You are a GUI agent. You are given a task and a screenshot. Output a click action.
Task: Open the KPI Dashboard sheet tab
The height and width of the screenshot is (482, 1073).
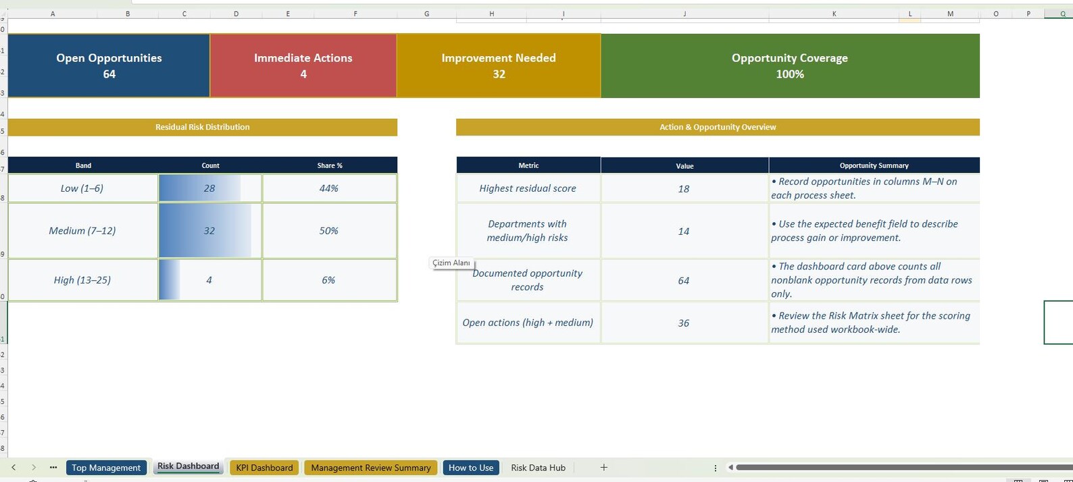pos(264,467)
